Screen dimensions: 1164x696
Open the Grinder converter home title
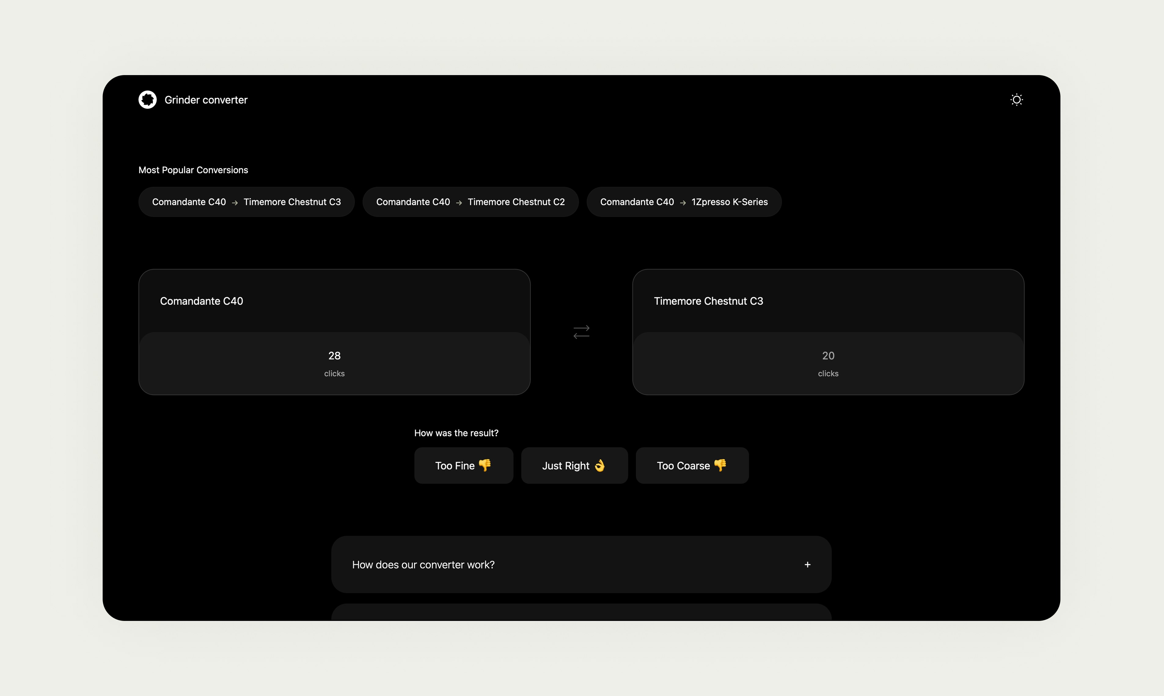(206, 100)
